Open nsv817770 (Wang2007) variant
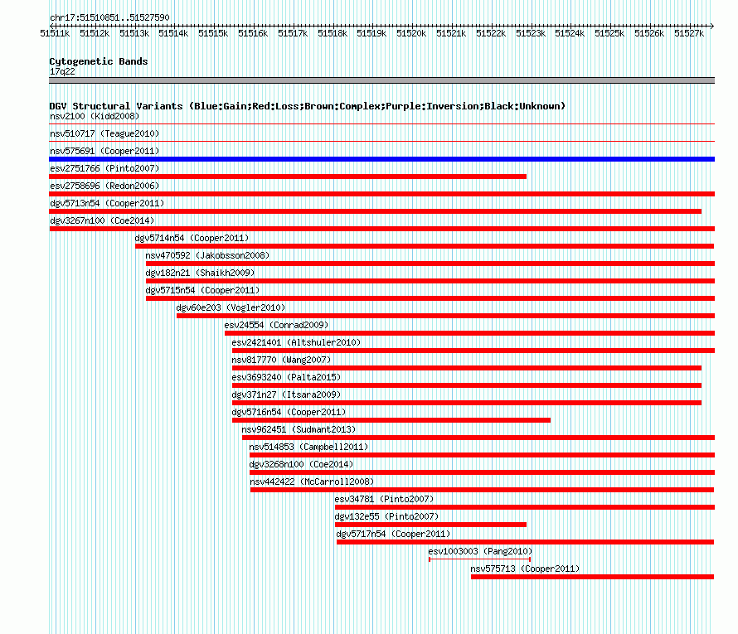The image size is (738, 634). click(281, 360)
